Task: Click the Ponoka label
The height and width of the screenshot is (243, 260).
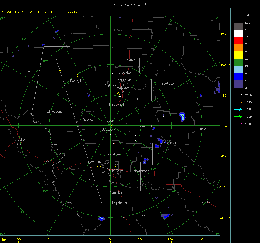Action: coord(132,60)
